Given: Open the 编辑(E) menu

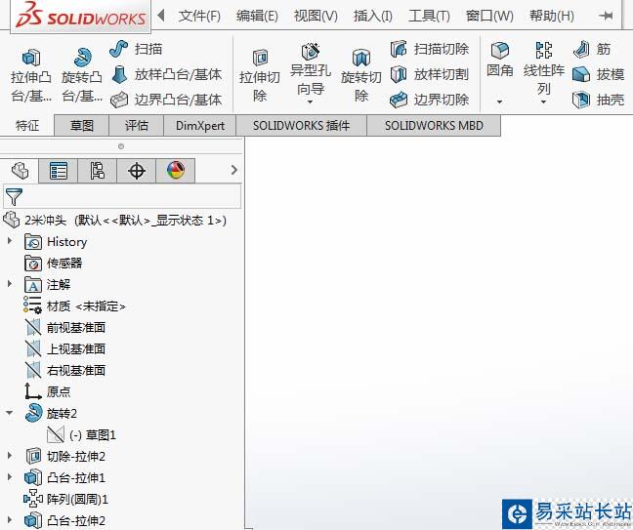Looking at the screenshot, I should (257, 16).
